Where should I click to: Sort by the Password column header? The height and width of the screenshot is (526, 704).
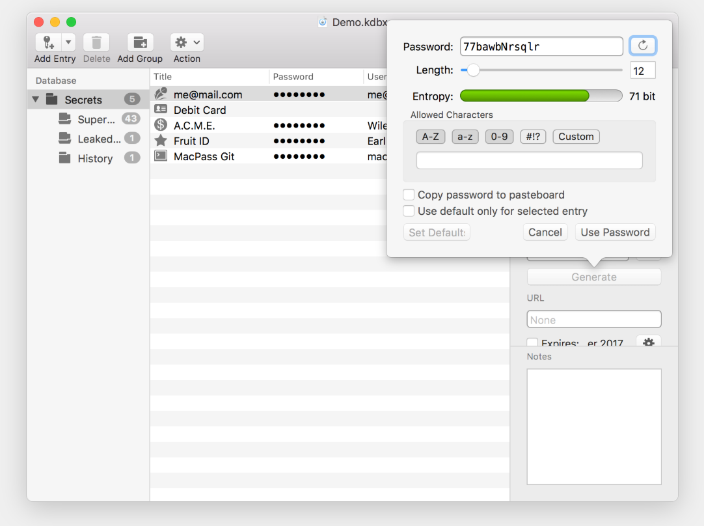point(316,77)
